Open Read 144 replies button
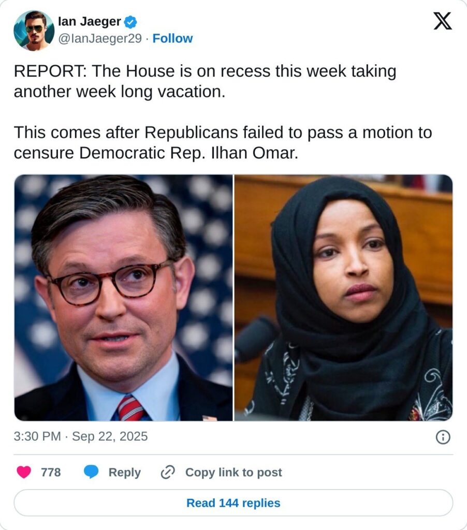The height and width of the screenshot is (530, 467). (233, 503)
